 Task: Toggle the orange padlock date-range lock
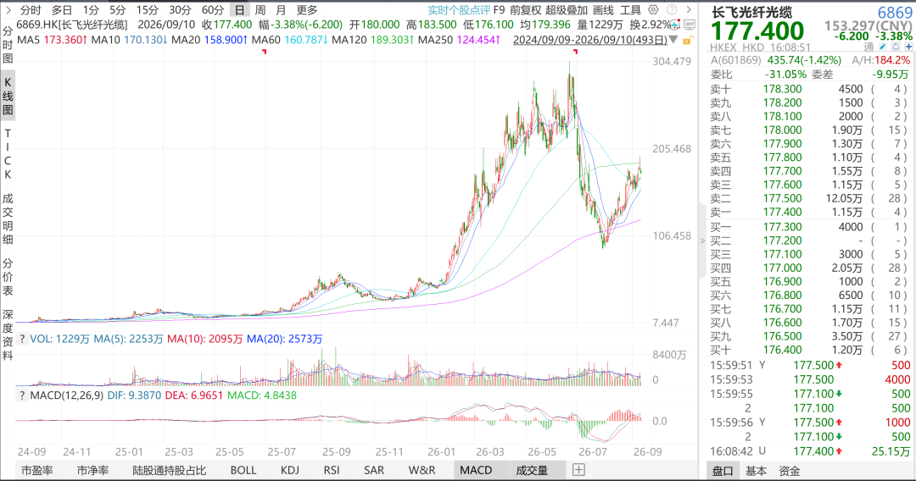(688, 41)
